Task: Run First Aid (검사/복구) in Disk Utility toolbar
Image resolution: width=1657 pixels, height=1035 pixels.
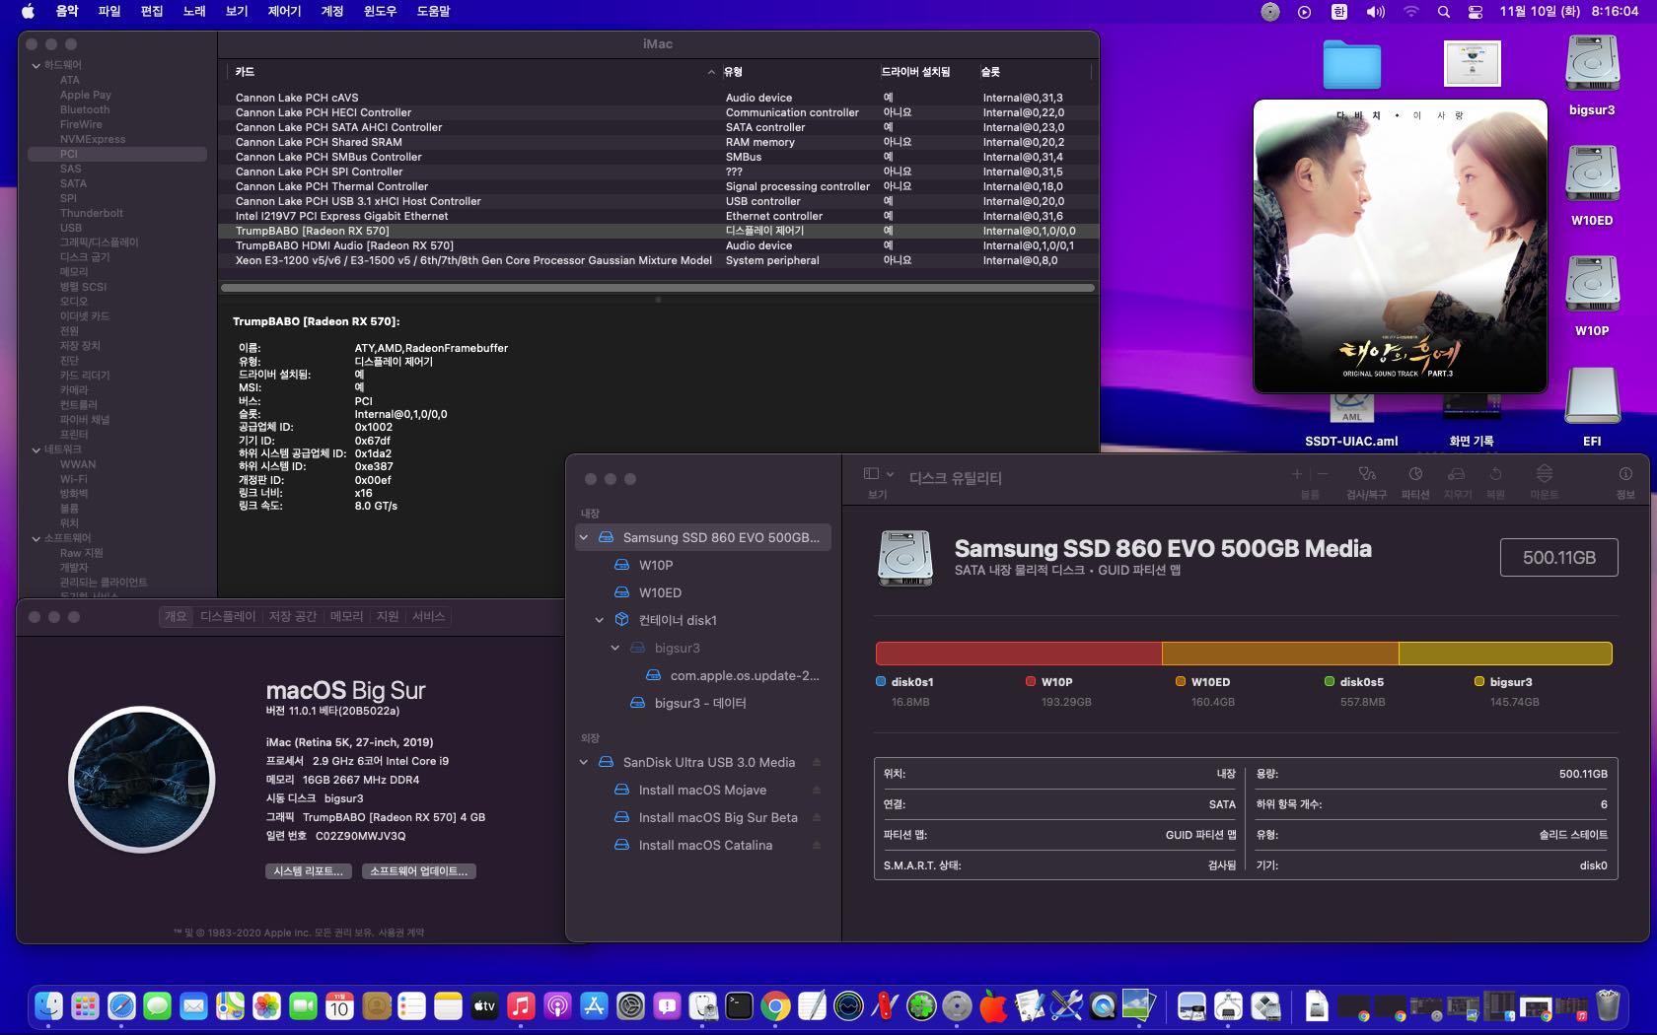Action: (x=1366, y=474)
